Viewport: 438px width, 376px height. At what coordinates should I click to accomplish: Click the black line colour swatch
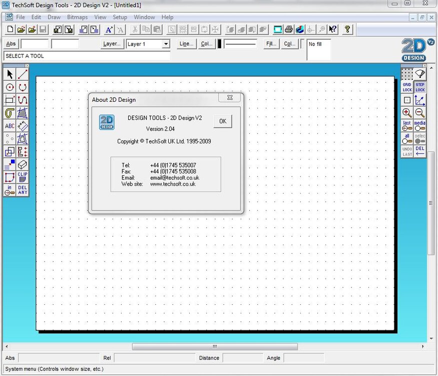pyautogui.click(x=220, y=44)
